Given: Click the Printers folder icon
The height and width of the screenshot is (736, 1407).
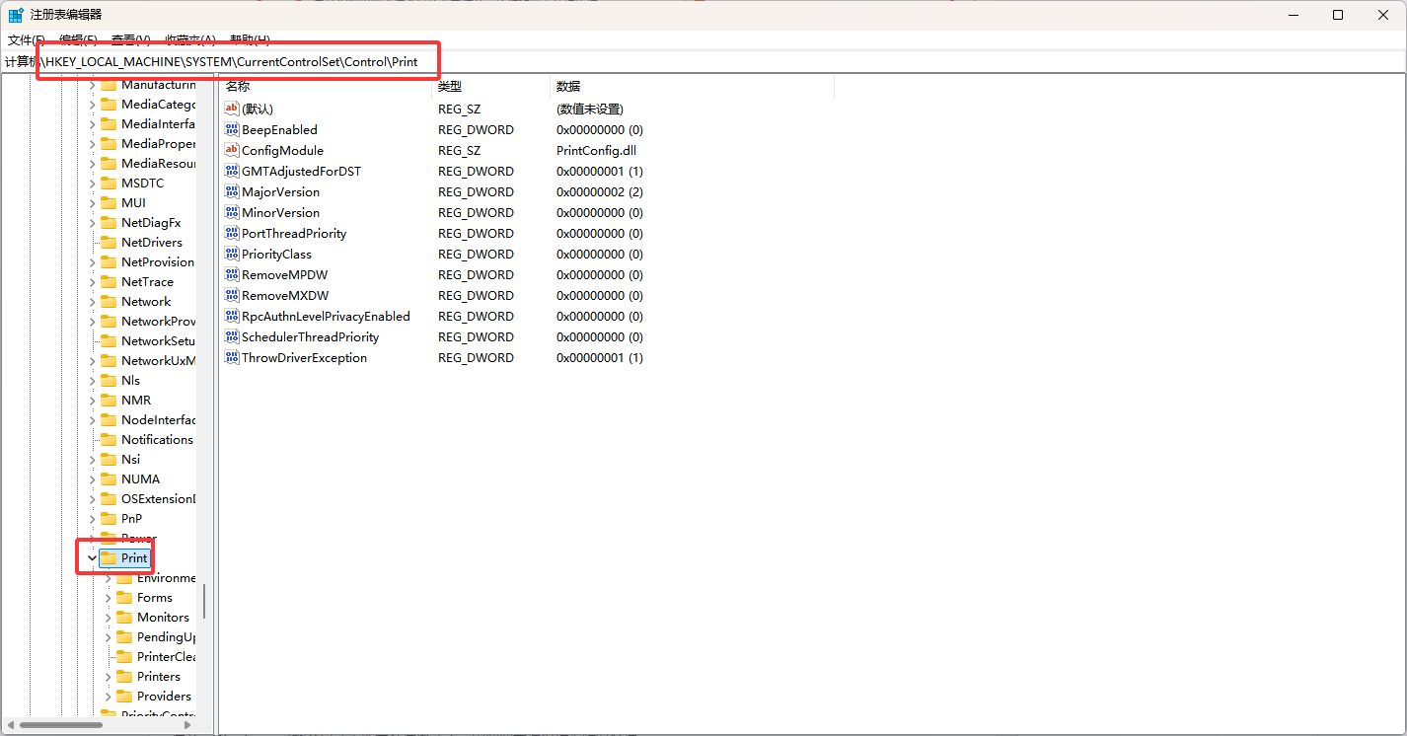Looking at the screenshot, I should (124, 677).
